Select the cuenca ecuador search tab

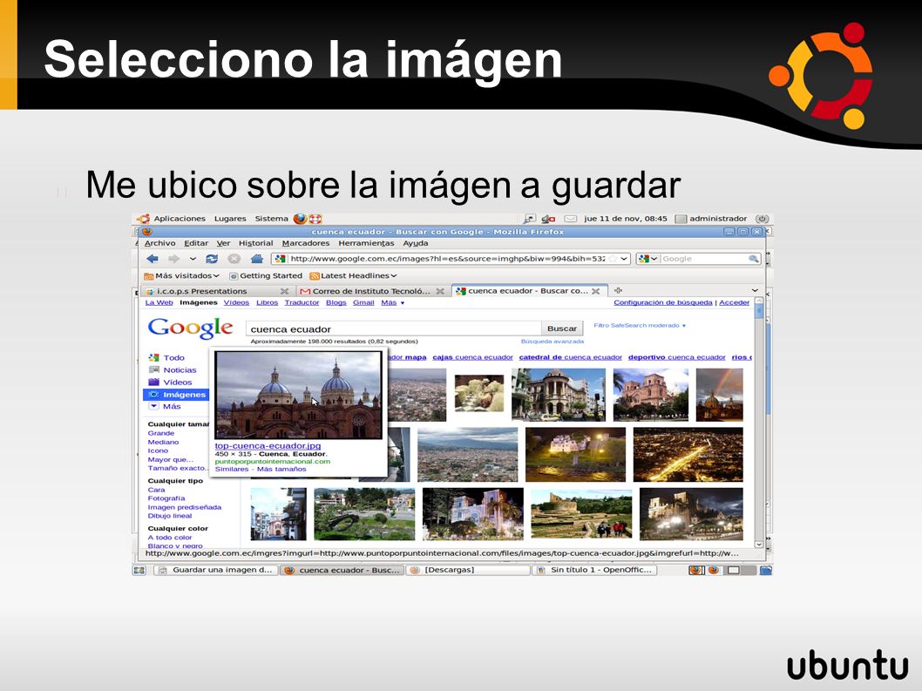click(529, 290)
